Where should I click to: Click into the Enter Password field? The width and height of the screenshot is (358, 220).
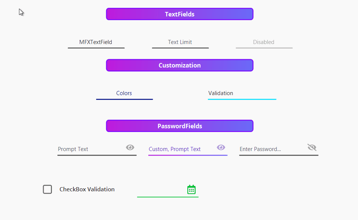point(271,149)
